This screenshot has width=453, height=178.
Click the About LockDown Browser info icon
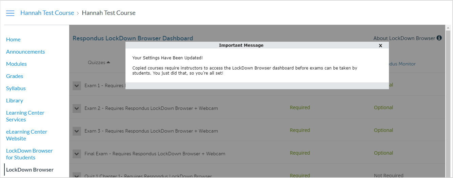point(439,38)
